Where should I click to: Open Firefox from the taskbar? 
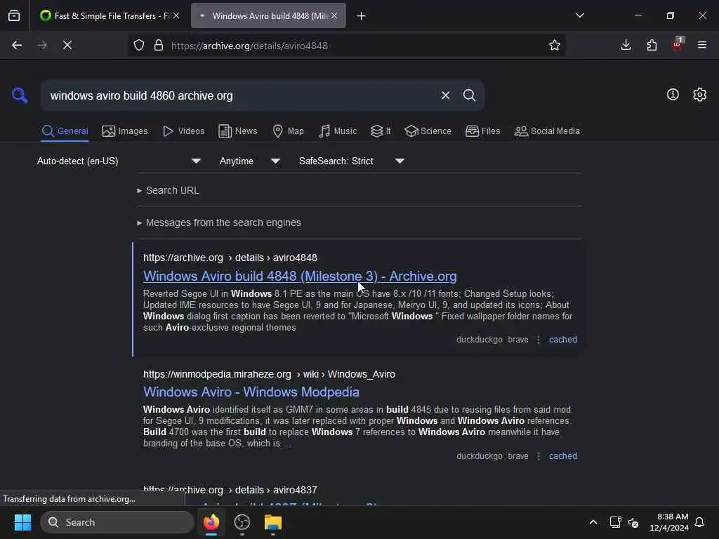coord(211,521)
